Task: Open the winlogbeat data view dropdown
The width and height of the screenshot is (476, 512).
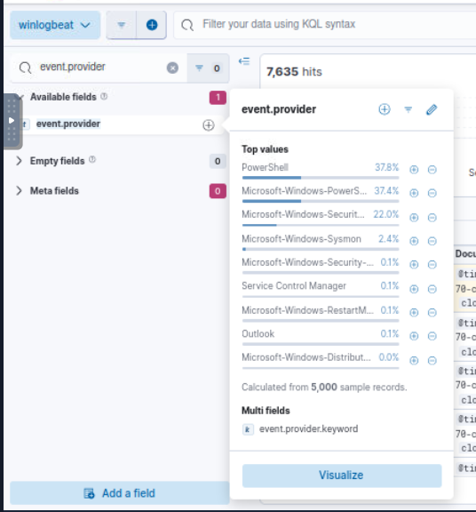Action: (x=55, y=25)
